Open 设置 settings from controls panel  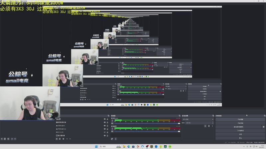[240, 134]
